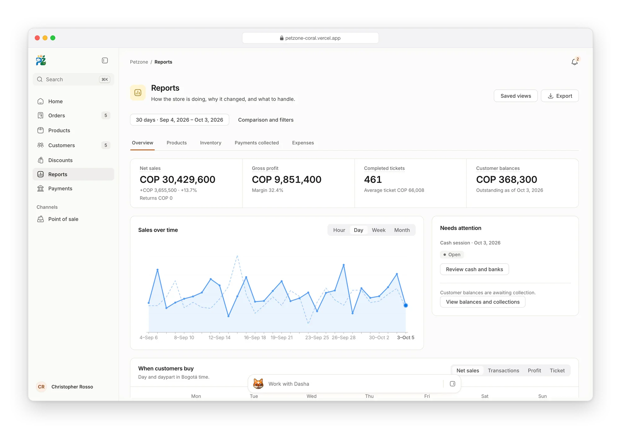The width and height of the screenshot is (621, 429).
Task: Select Profit metric in When customers buy
Action: coord(534,370)
